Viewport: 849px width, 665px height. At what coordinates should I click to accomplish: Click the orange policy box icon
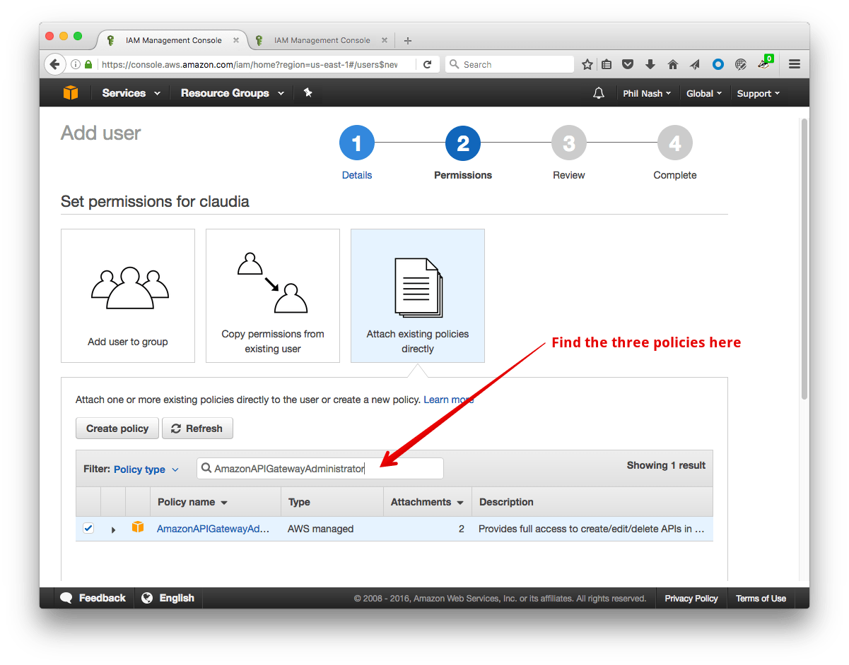pyautogui.click(x=138, y=527)
